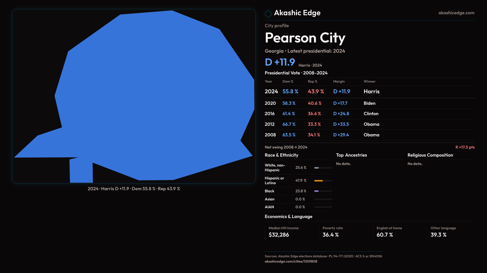Click the Akashic Edge diamond logo icon
Screen dimensions: 487x273
coord(268,14)
